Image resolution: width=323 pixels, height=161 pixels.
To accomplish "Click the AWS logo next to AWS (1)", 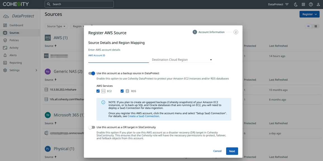I will tap(47, 38).
